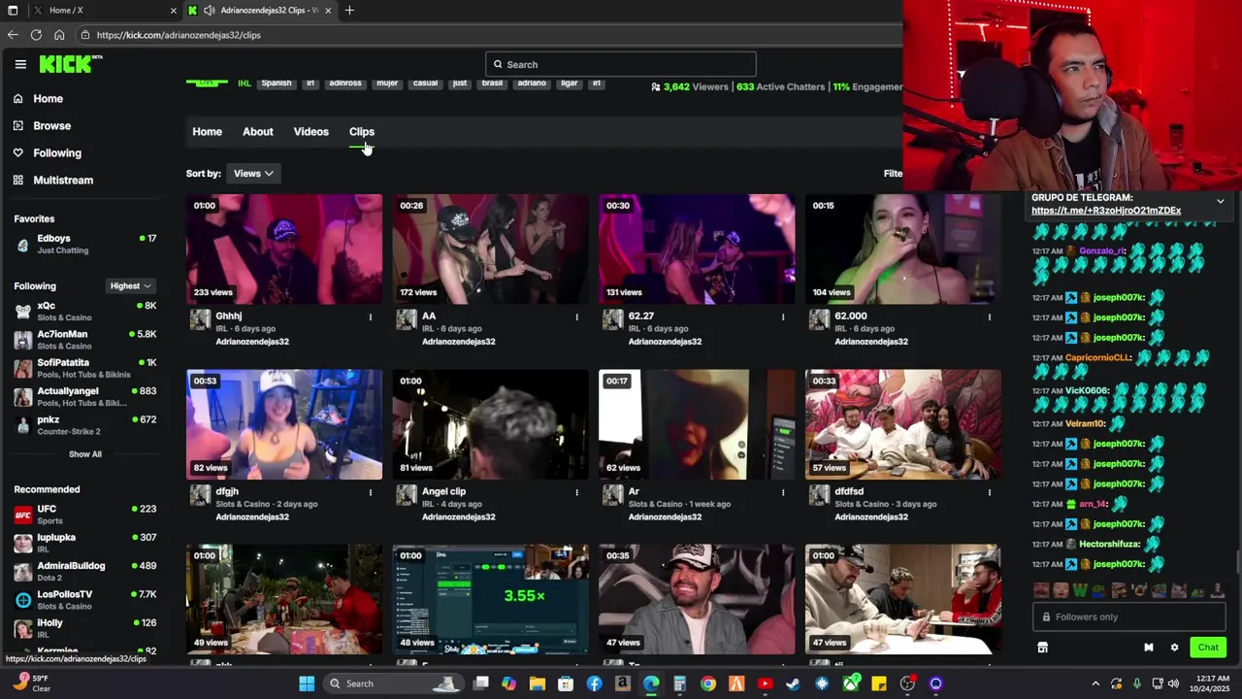
Task: Open chat settings gear
Action: tap(1174, 648)
